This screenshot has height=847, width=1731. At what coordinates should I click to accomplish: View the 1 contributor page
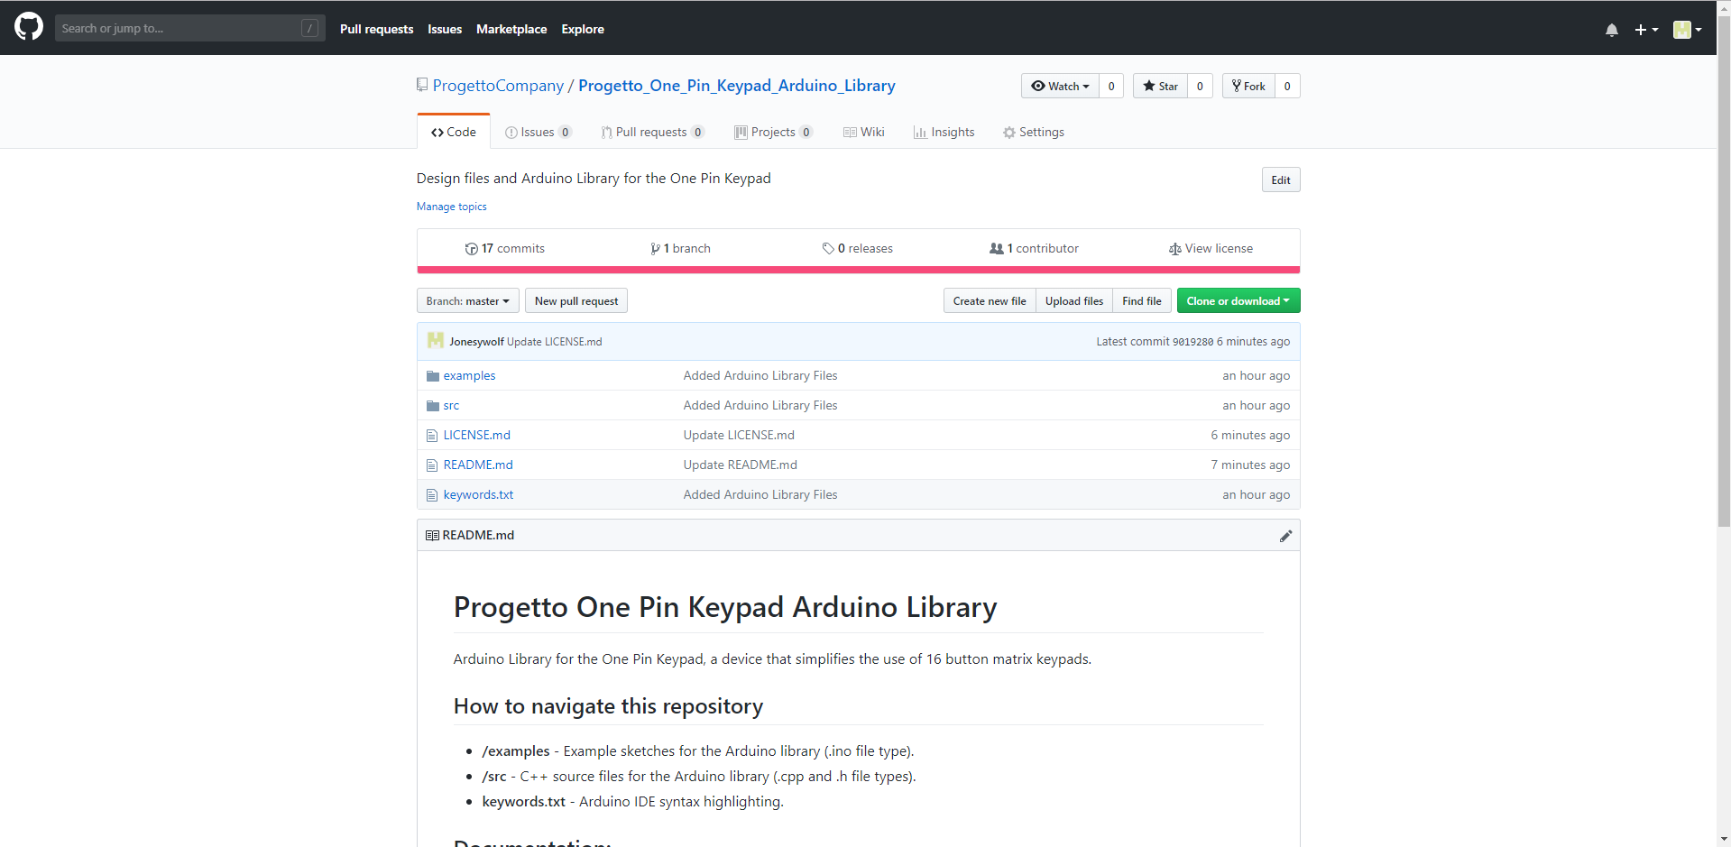click(x=1034, y=248)
